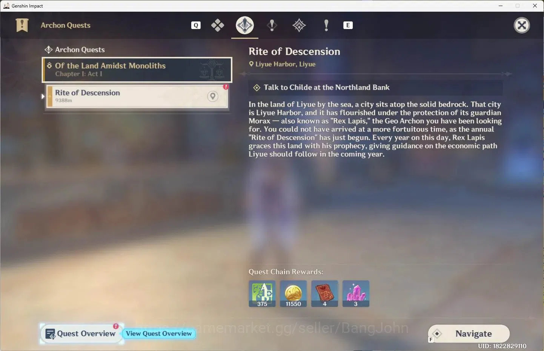Open the Quest Overview button
Viewport: 544px width, 351px height.
tap(81, 334)
